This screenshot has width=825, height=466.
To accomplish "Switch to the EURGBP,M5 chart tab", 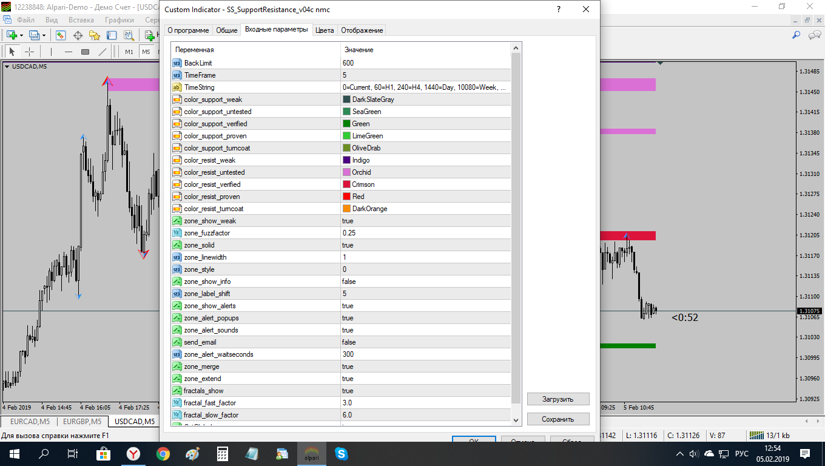I will coord(82,421).
